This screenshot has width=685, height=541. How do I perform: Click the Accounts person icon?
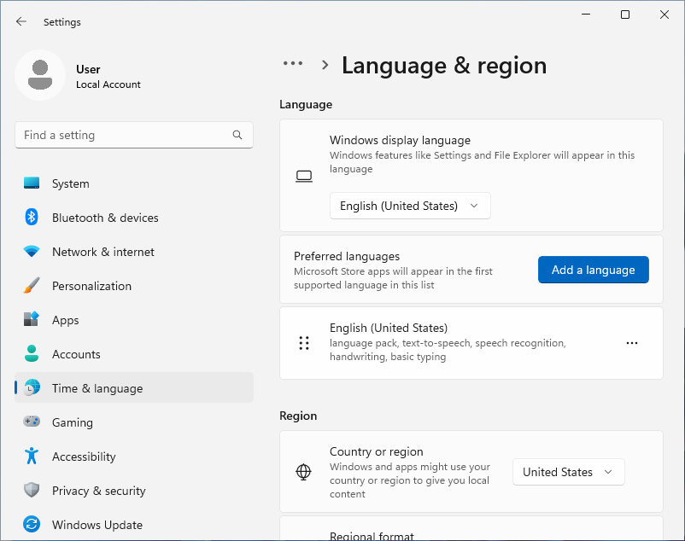[x=32, y=354]
